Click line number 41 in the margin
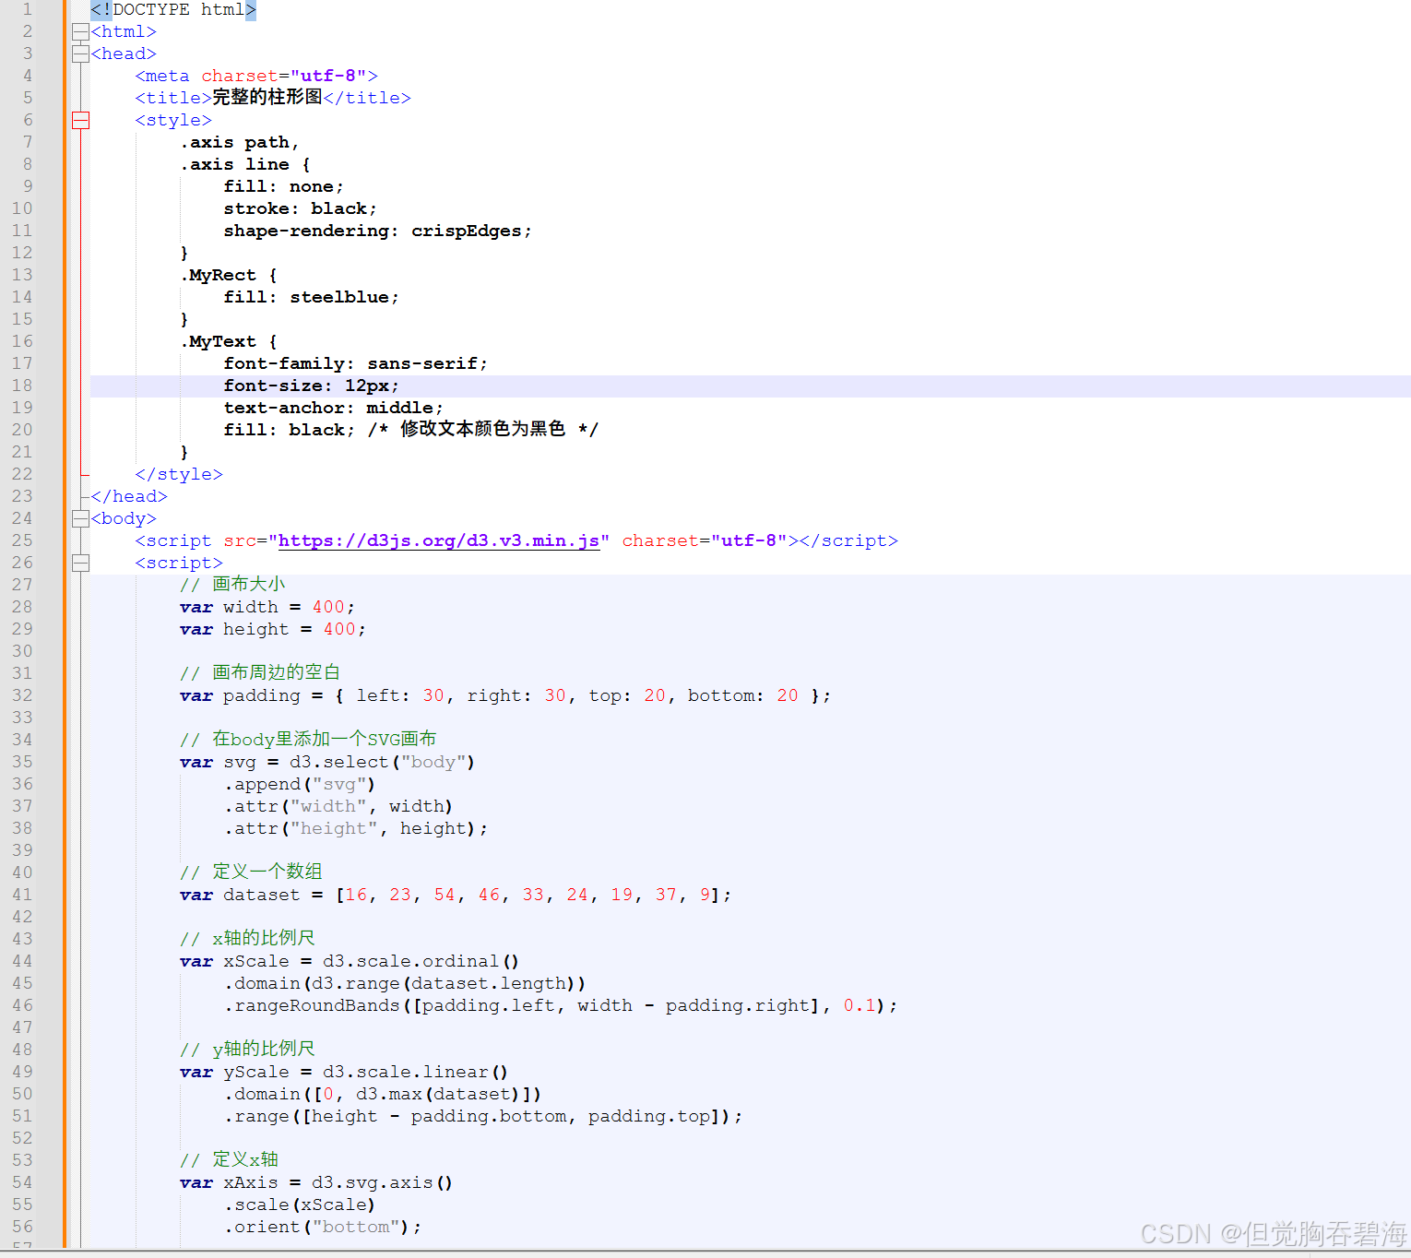1411x1258 pixels. click(22, 895)
